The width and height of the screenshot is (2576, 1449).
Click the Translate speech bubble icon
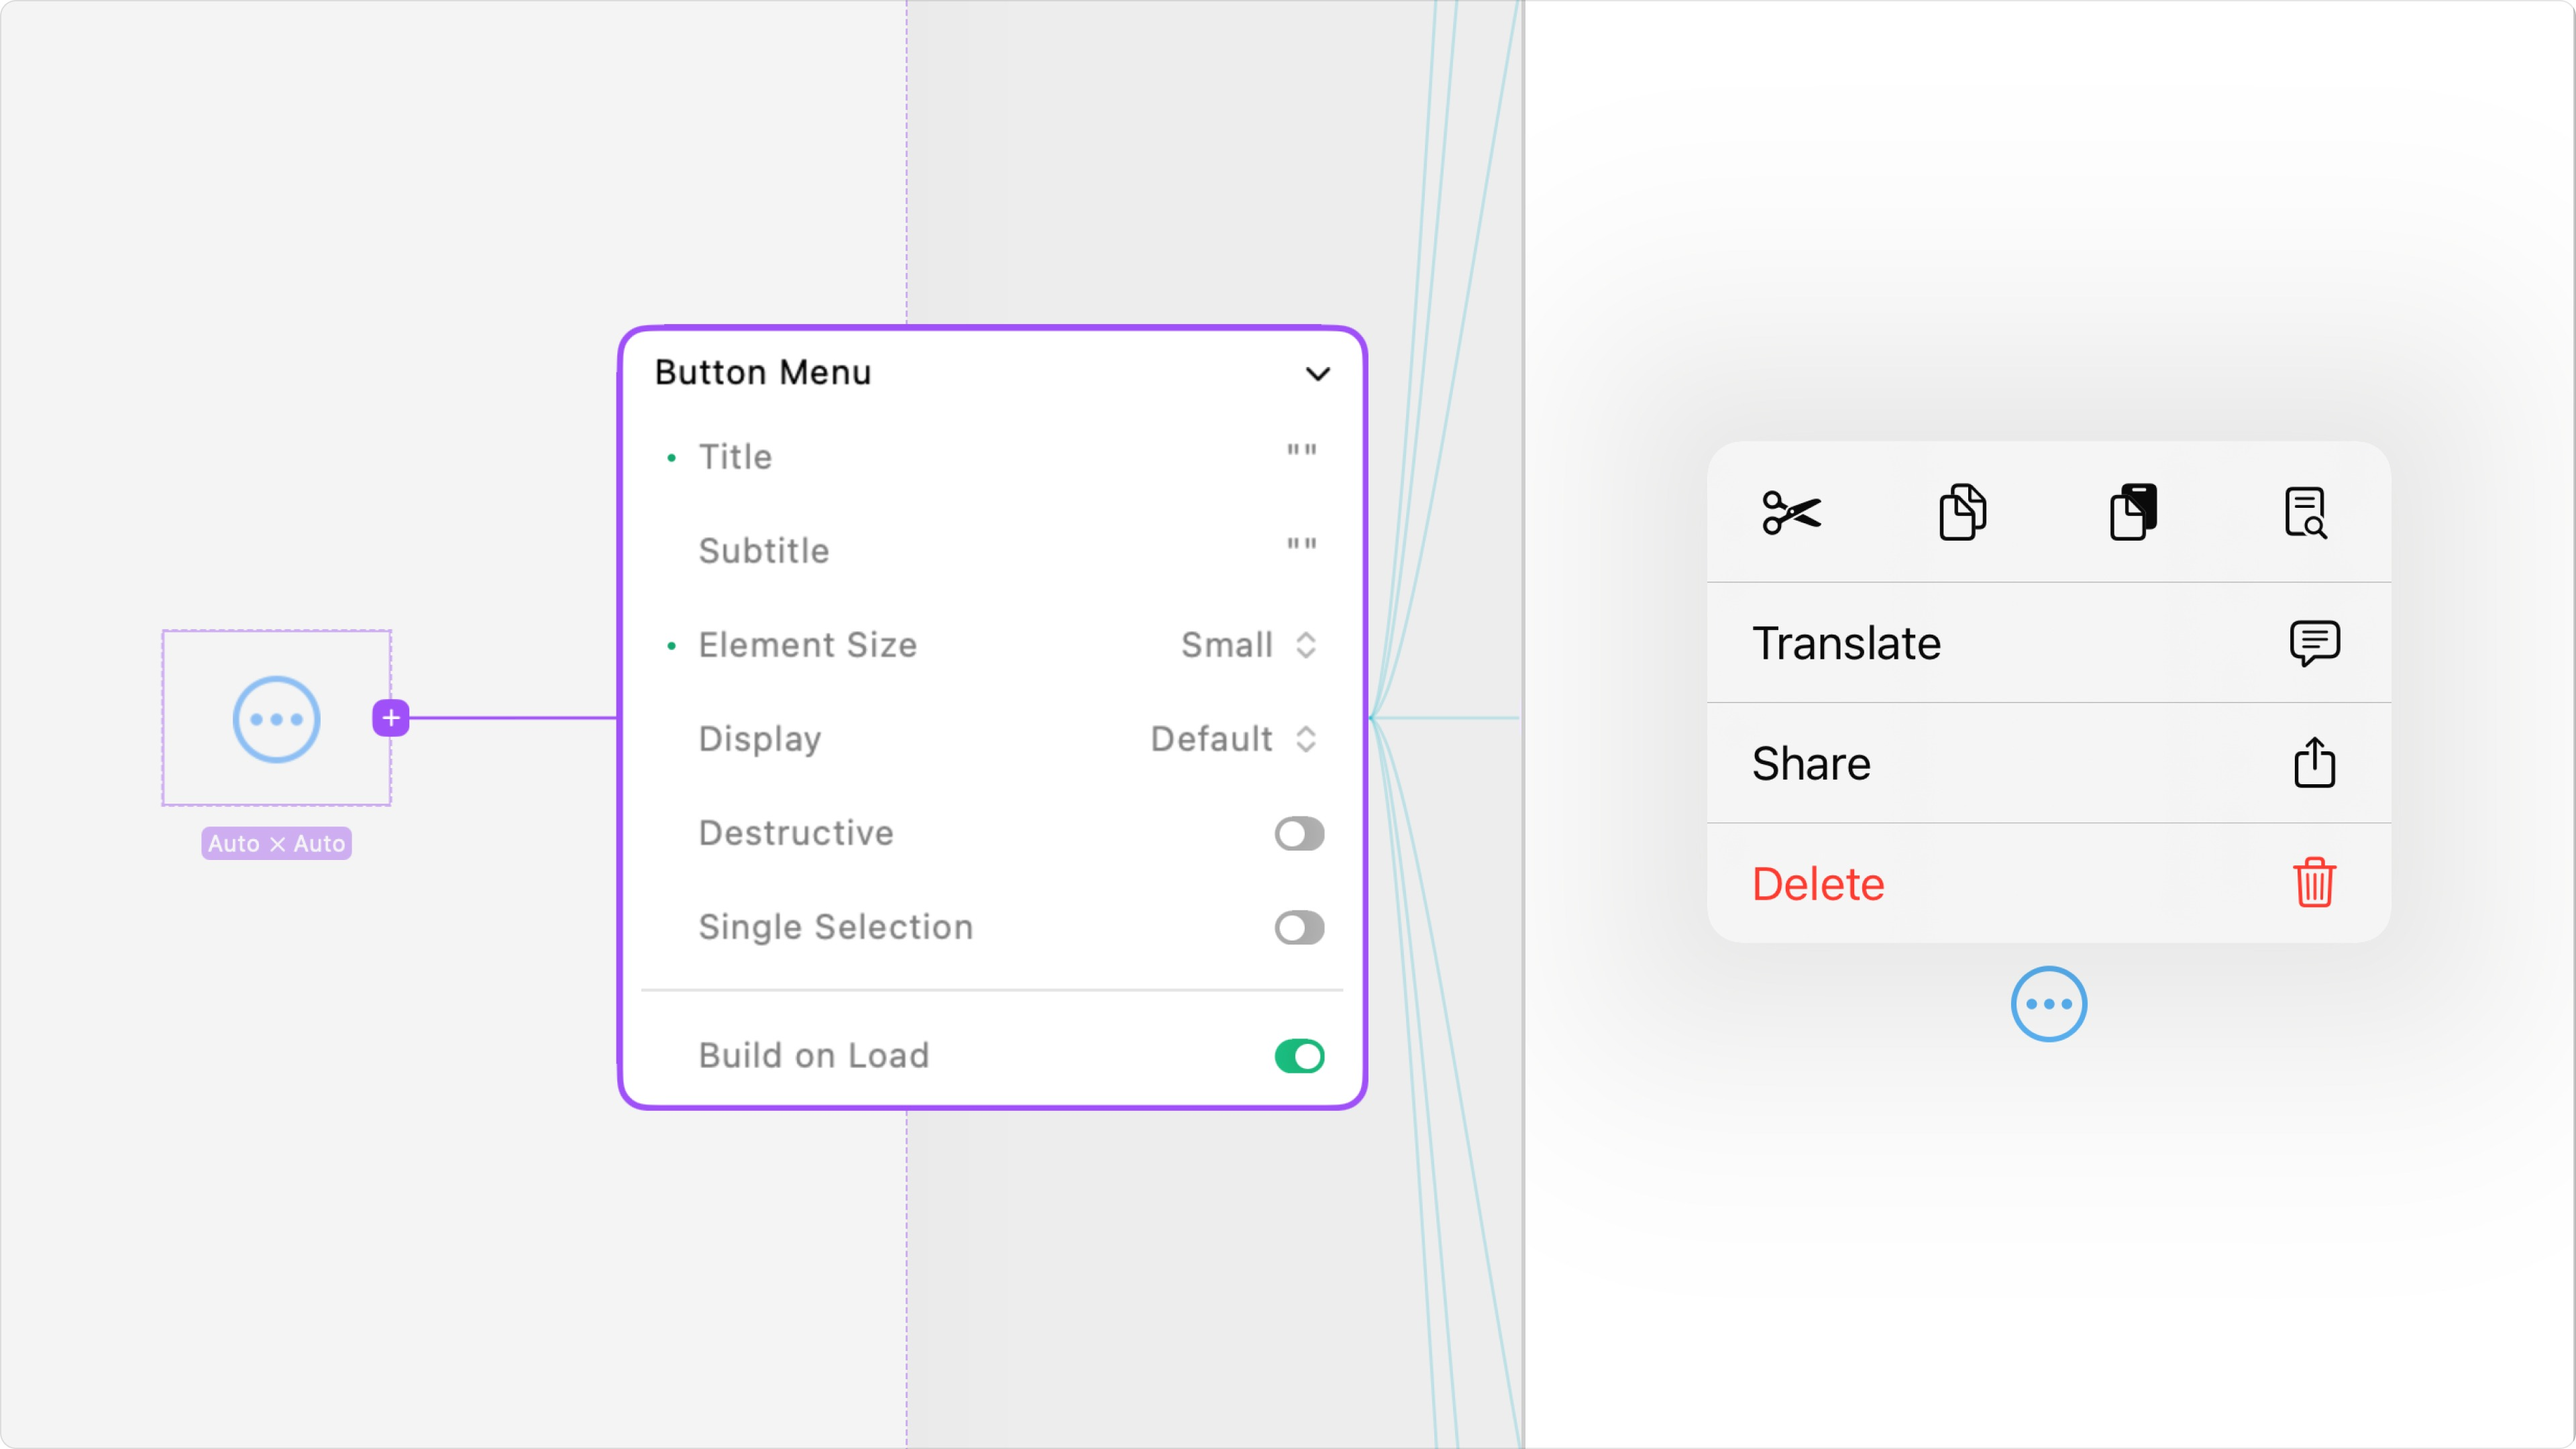2314,643
